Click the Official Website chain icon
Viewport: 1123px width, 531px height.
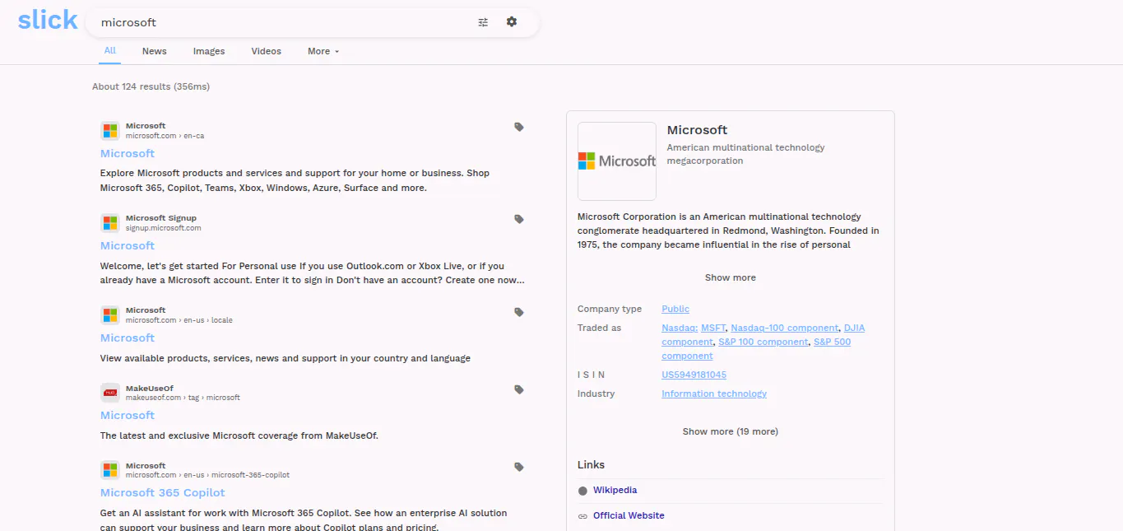[582, 516]
